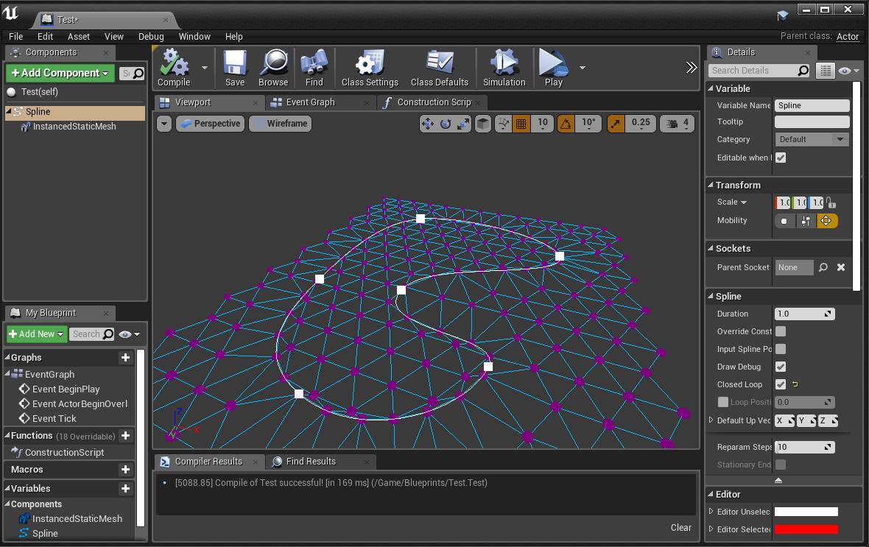
Task: Clear the compiler results log
Action: click(680, 527)
